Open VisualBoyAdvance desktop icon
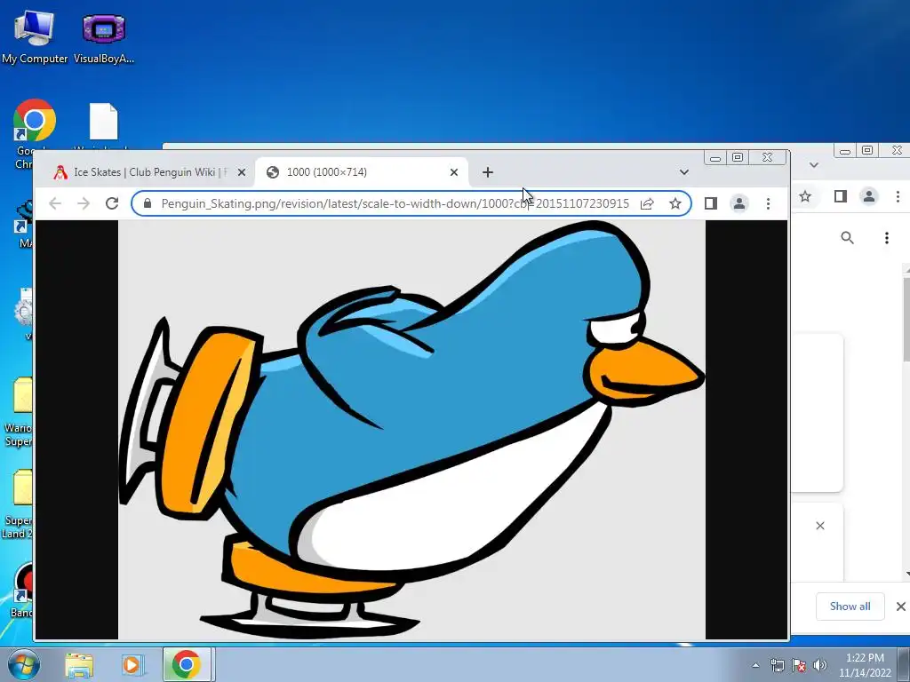Image resolution: width=910 pixels, height=682 pixels. (104, 36)
